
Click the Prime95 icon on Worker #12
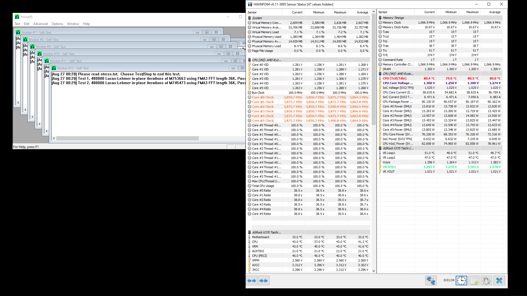click(x=54, y=68)
